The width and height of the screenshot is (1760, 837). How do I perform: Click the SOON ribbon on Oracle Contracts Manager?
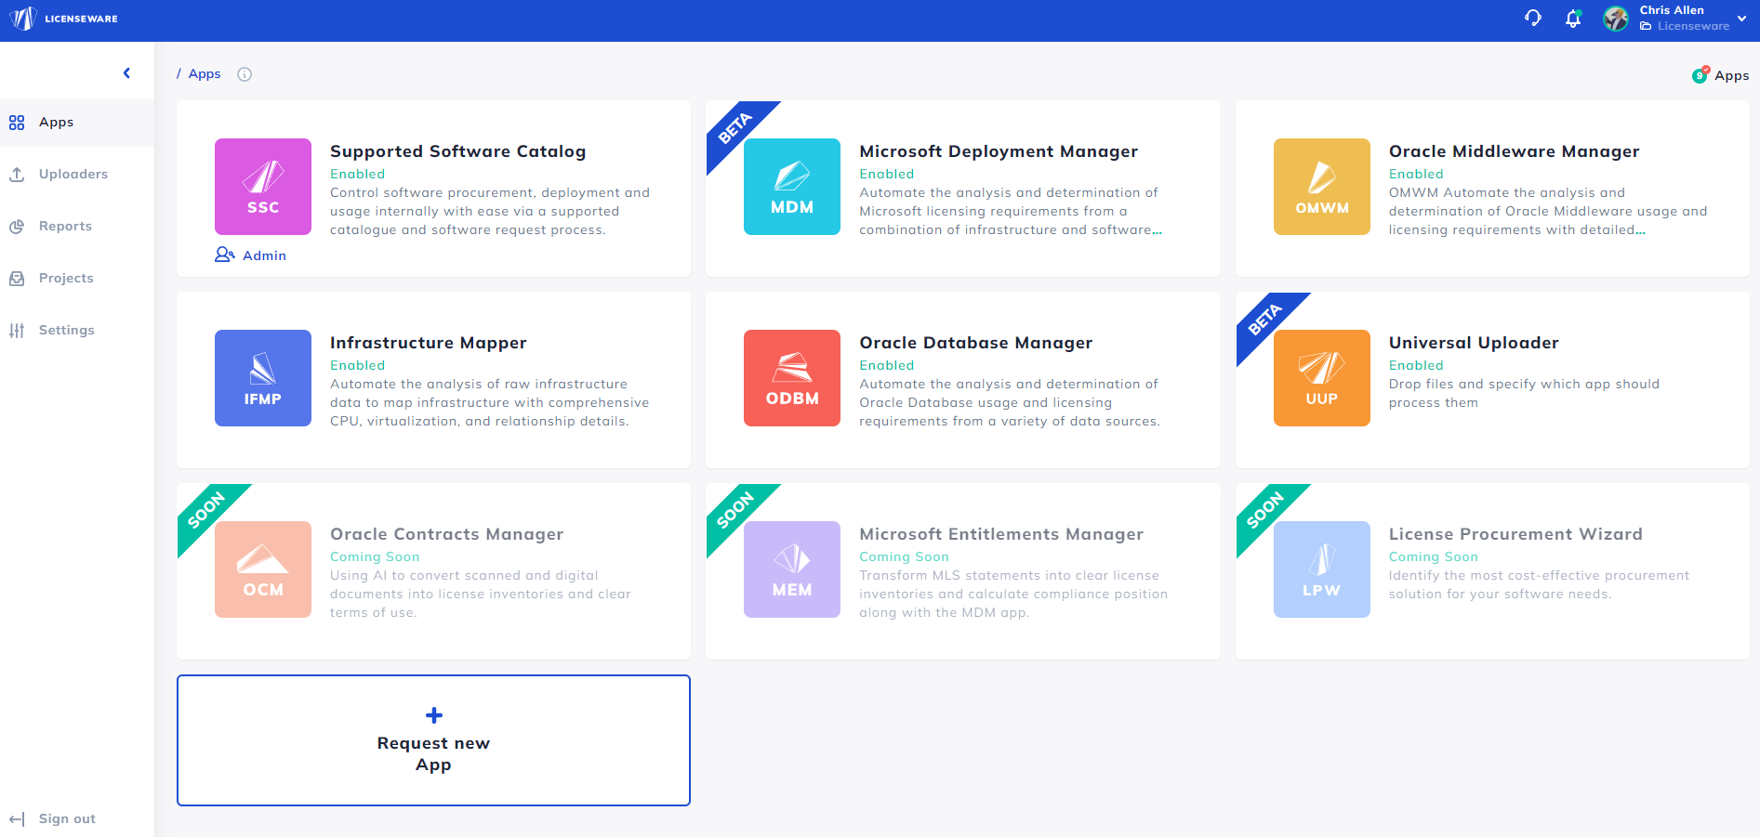click(x=205, y=511)
